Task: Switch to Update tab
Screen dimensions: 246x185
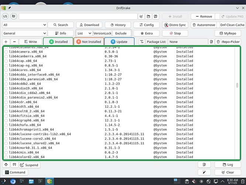Action: point(119,42)
